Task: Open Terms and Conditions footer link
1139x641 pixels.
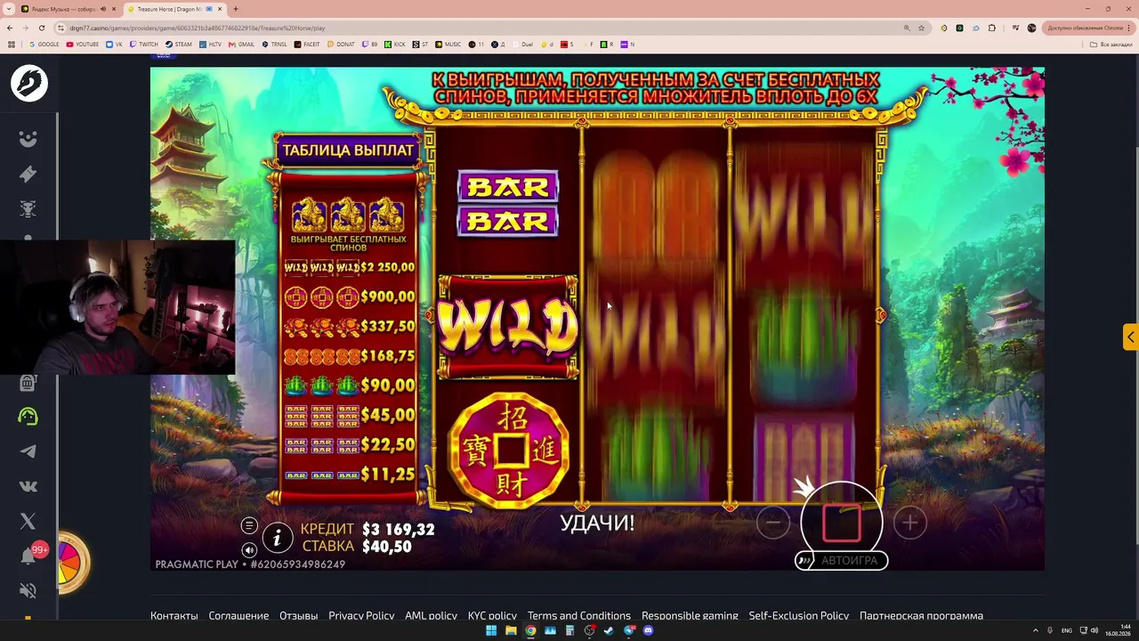Action: pyautogui.click(x=579, y=615)
